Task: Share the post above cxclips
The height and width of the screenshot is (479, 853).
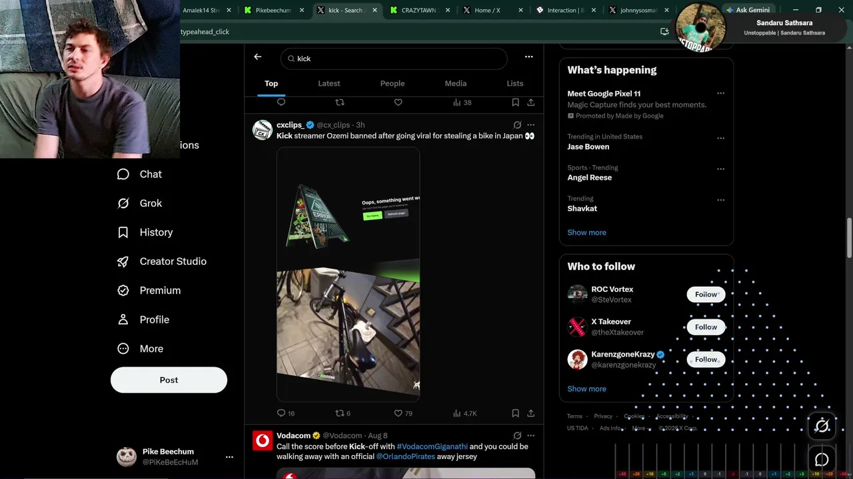Action: point(530,102)
